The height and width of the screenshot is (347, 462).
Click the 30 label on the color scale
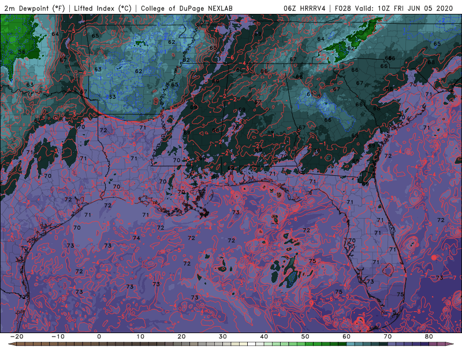(x=223, y=337)
